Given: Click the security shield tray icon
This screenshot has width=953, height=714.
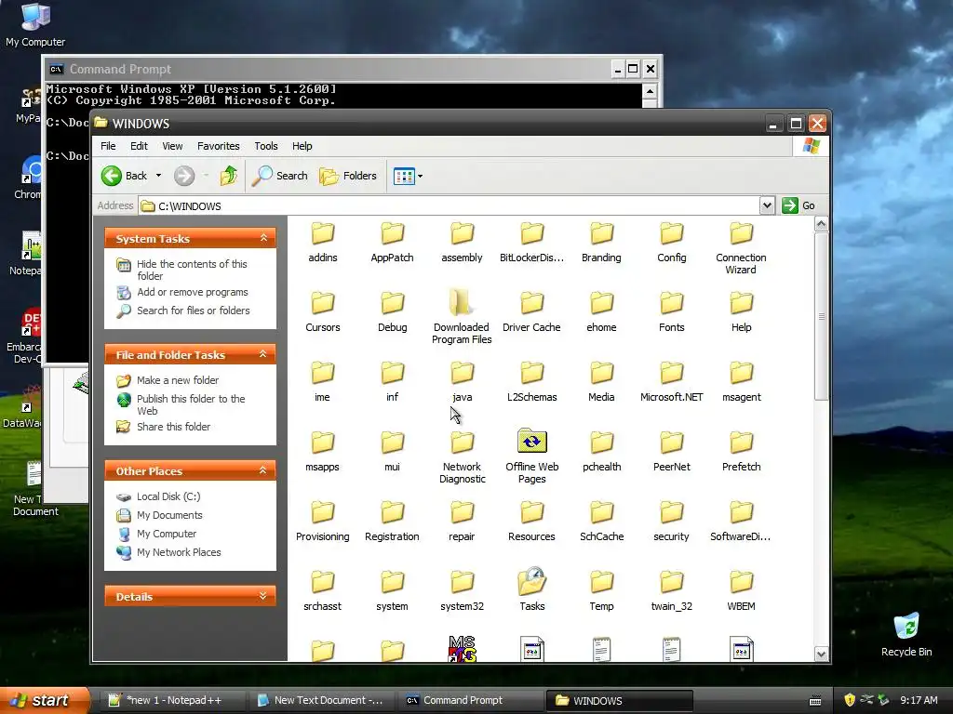Looking at the screenshot, I should click(849, 701).
